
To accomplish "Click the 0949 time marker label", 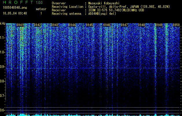I will tap(159, 25).
